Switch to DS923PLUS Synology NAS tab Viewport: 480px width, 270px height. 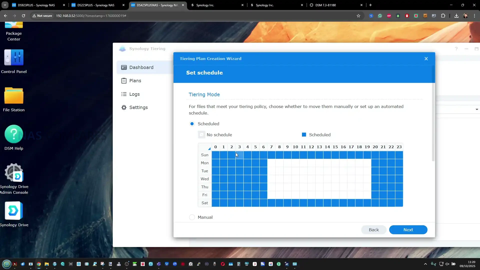[36, 5]
